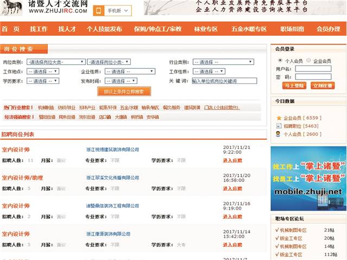This screenshot has height=260, width=347.
Task: Click the 五金/水暖 industry link
Action: point(129,108)
